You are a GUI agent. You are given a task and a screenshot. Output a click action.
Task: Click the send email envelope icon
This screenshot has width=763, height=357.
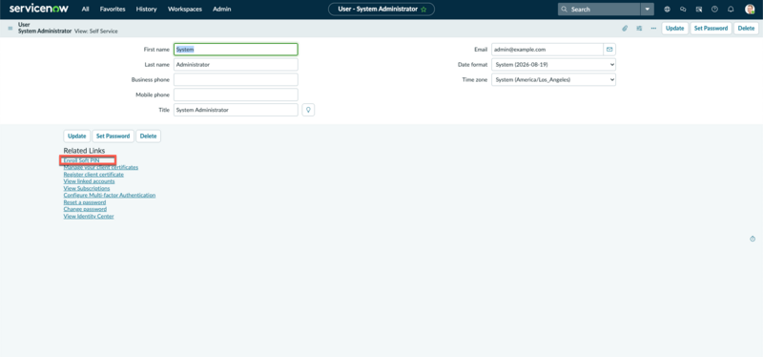coord(609,50)
